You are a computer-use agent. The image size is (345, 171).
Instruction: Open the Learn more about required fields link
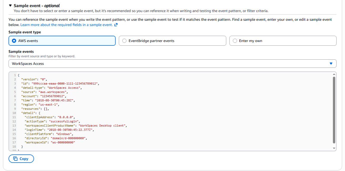pyautogui.click(x=66, y=25)
